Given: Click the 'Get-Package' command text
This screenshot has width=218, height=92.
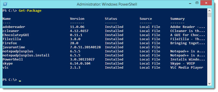Looking at the screenshot, I should click(x=30, y=11).
